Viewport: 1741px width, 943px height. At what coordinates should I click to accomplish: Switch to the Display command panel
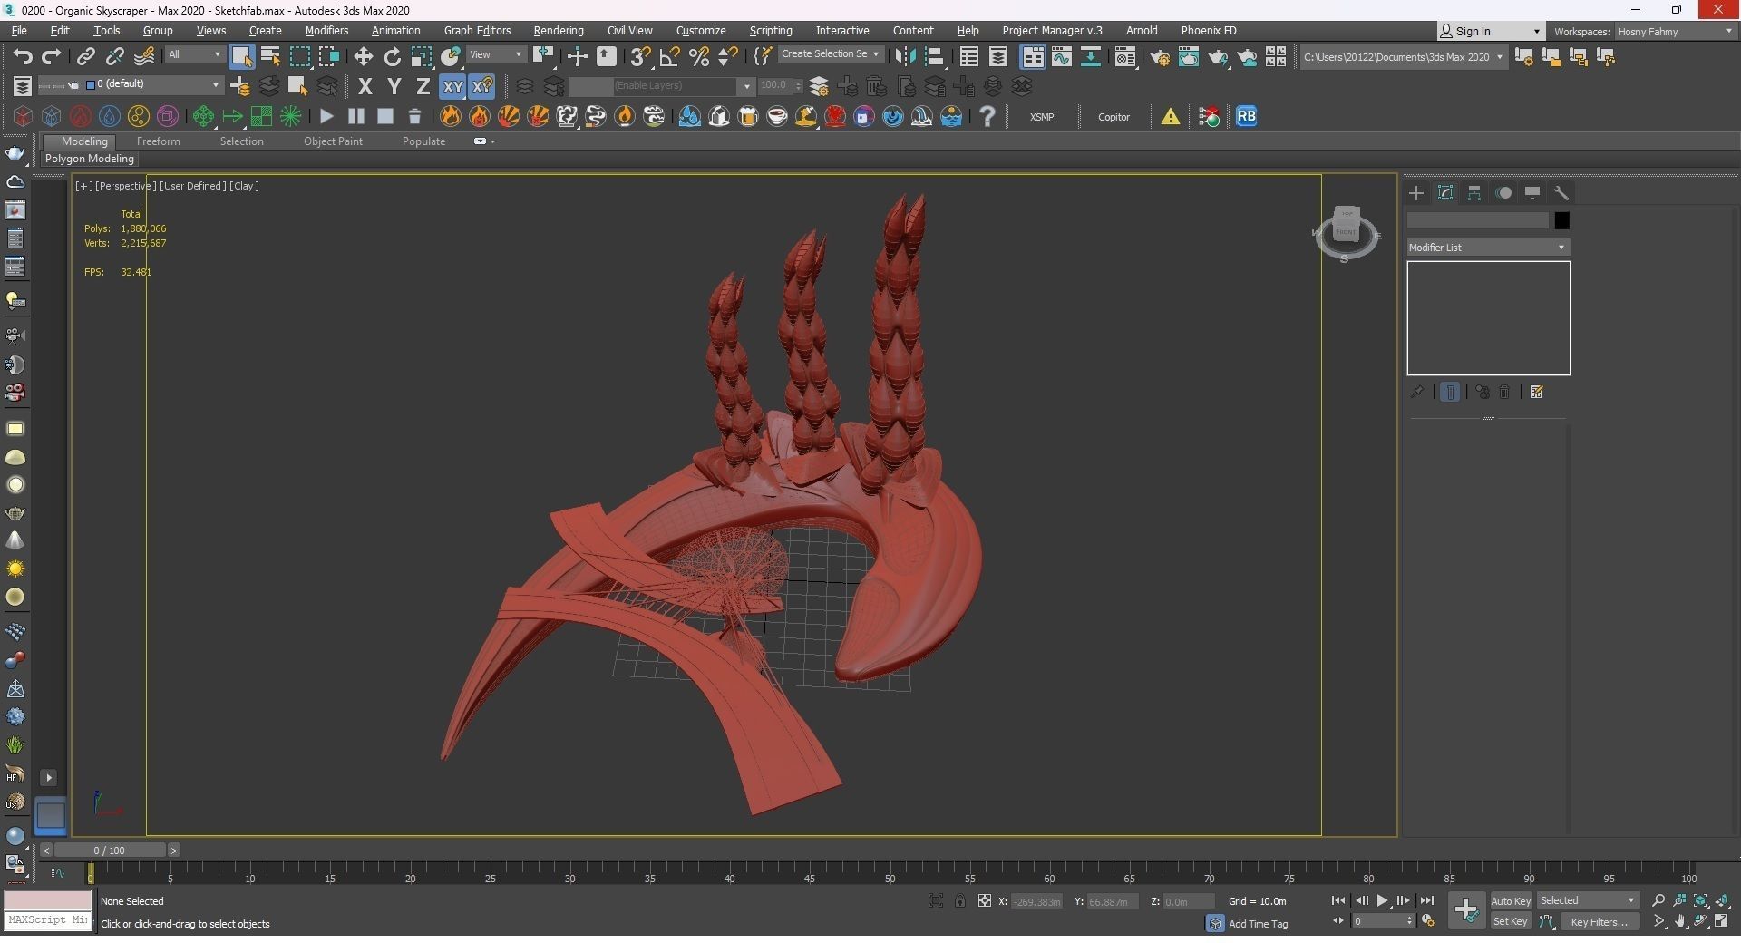pyautogui.click(x=1532, y=193)
